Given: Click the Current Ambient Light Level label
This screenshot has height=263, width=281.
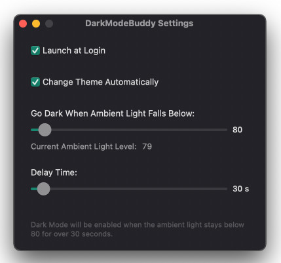Looking at the screenshot, I should pos(84,146).
